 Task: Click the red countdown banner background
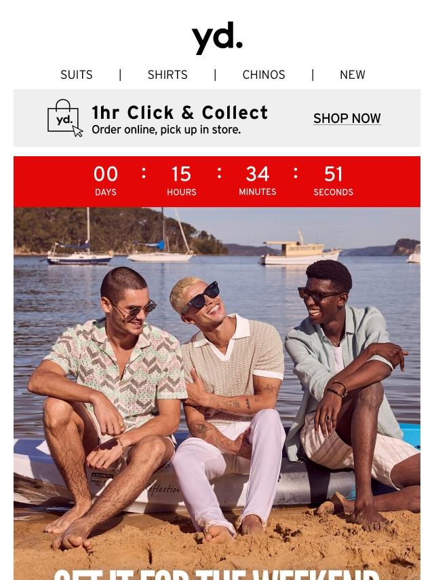(217, 181)
